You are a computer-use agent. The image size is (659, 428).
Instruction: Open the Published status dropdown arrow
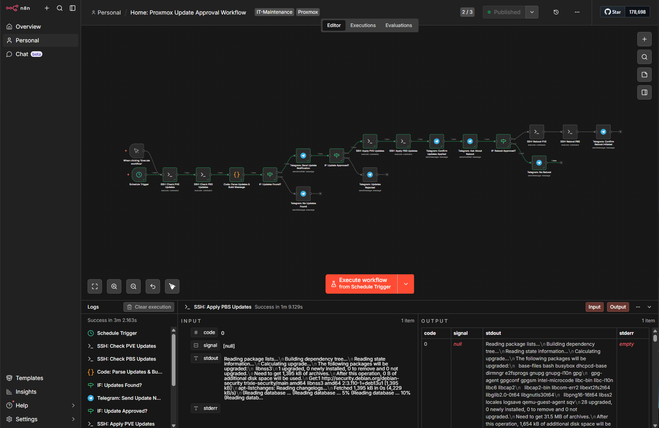pos(532,12)
